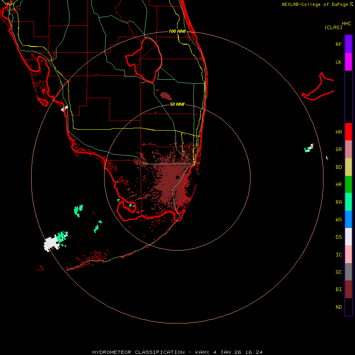Click the Bahamas island outline at right edge

pyautogui.click(x=318, y=87)
